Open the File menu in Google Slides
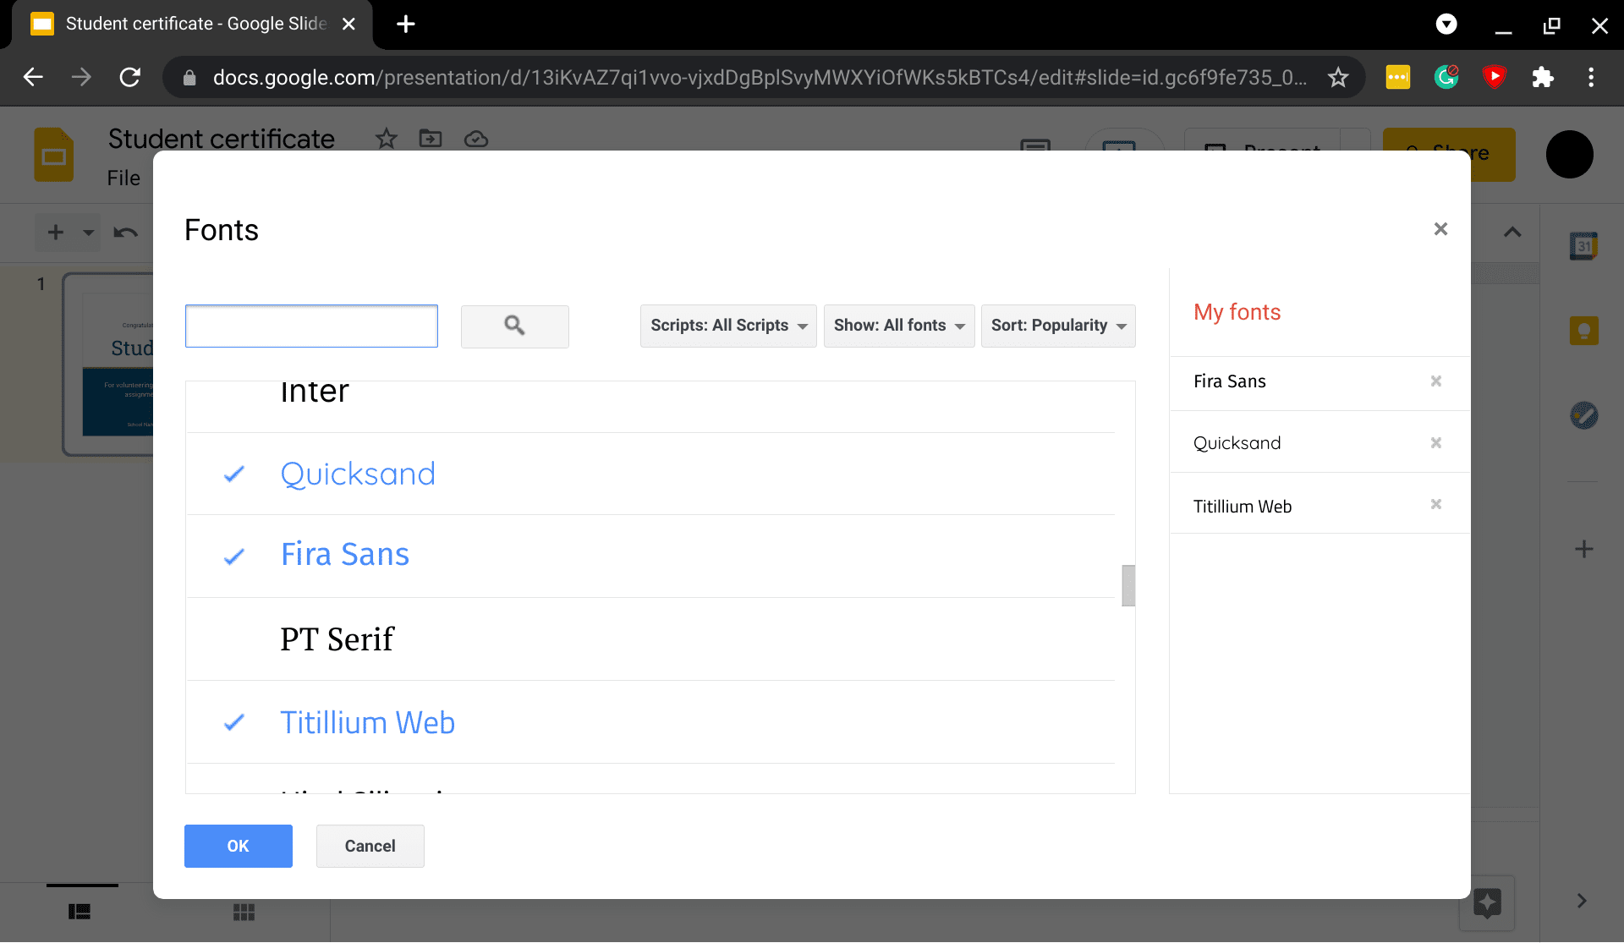 click(123, 176)
